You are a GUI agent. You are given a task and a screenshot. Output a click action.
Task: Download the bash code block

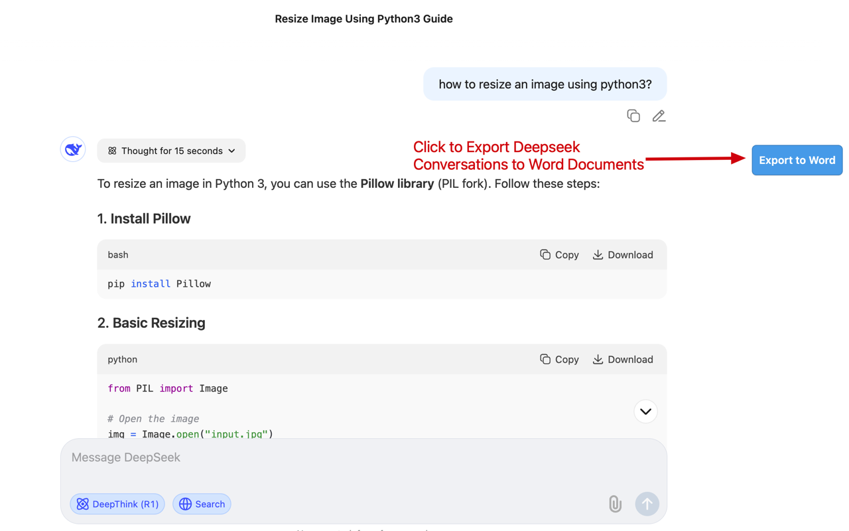click(x=623, y=255)
